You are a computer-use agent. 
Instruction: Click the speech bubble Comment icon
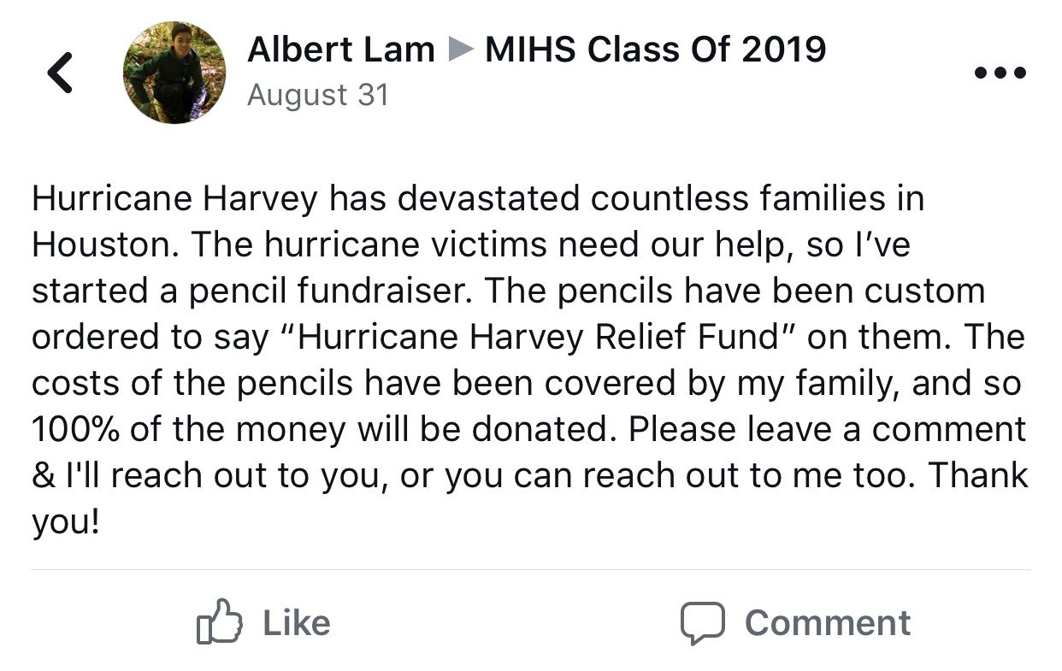point(702,622)
